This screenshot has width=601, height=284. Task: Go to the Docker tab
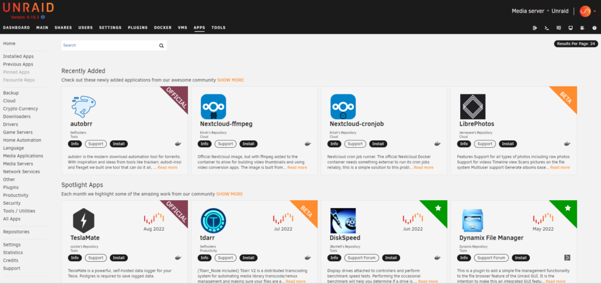(x=163, y=28)
